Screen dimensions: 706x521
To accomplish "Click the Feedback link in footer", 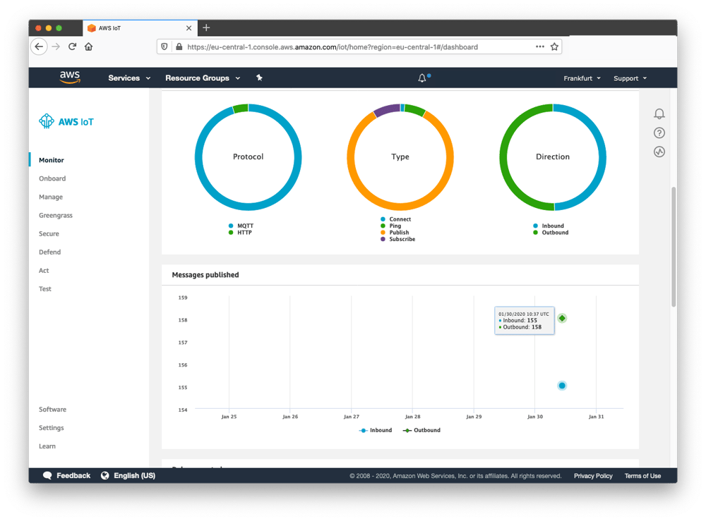I will pos(73,475).
